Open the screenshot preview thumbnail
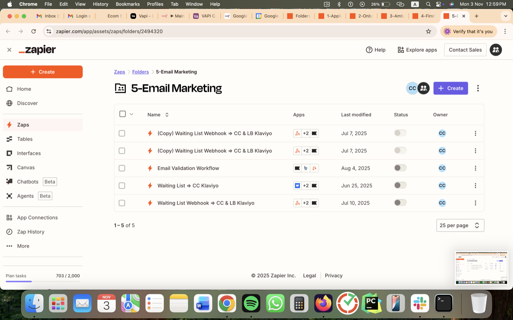 481,268
